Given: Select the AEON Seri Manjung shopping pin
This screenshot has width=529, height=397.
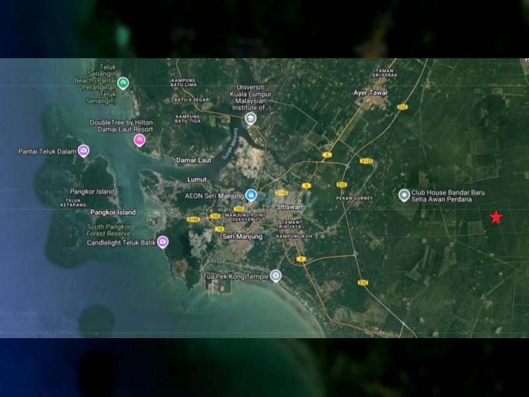Looking at the screenshot, I should pyautogui.click(x=251, y=195).
